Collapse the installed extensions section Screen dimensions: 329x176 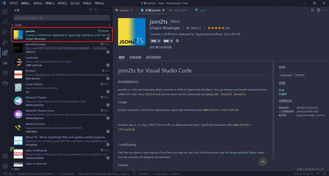click(12, 25)
